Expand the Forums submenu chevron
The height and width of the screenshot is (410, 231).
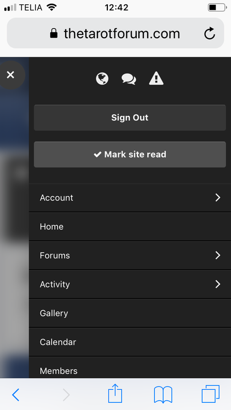point(218,255)
